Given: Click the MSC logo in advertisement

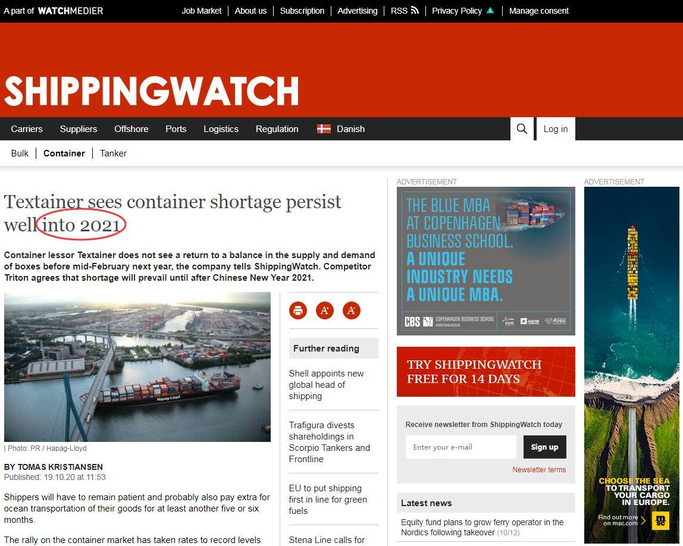Looking at the screenshot, I should tap(660, 520).
